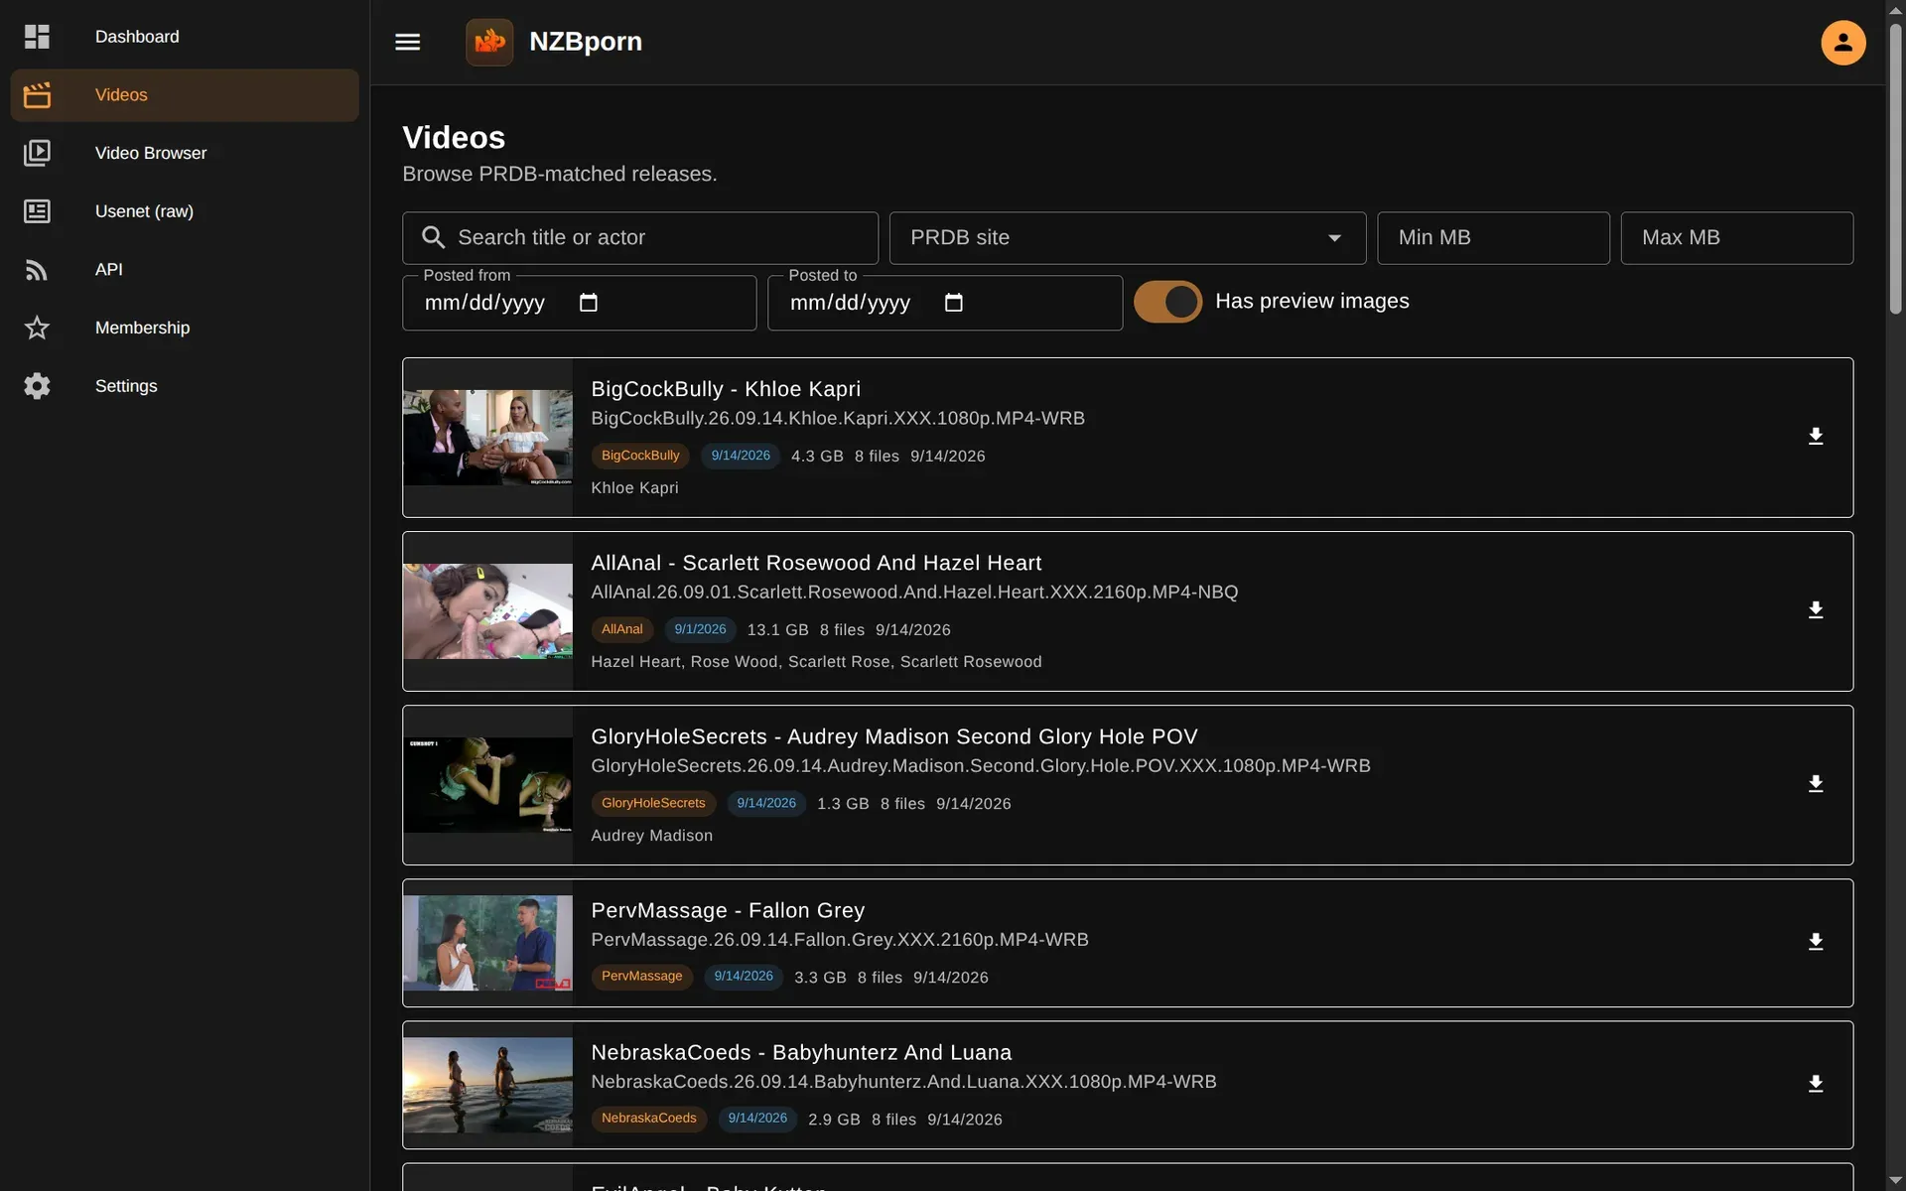
Task: Click the PervMassage release filename text
Action: point(840,940)
